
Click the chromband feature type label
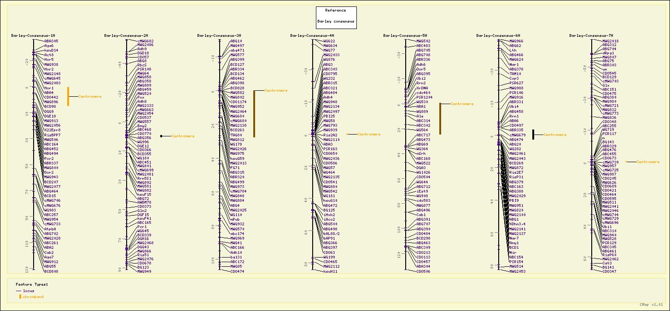33,297
